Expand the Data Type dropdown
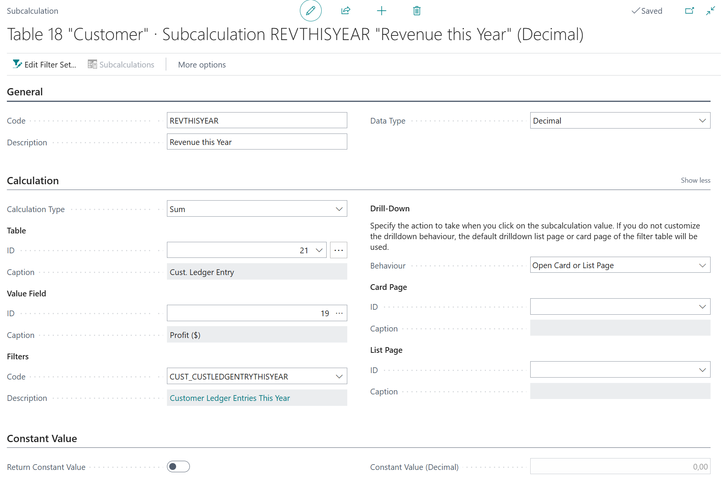 coord(702,121)
